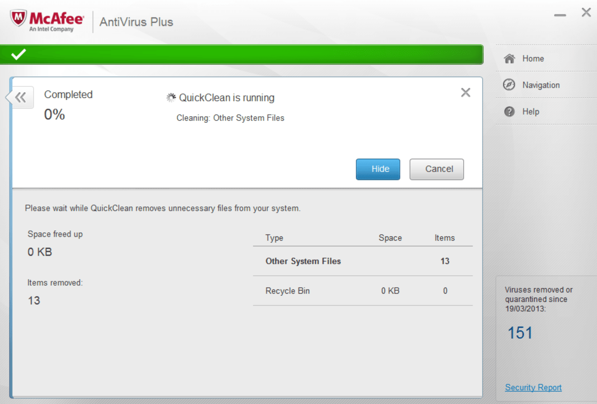Click the 13 items count for Other System Files

[445, 261]
